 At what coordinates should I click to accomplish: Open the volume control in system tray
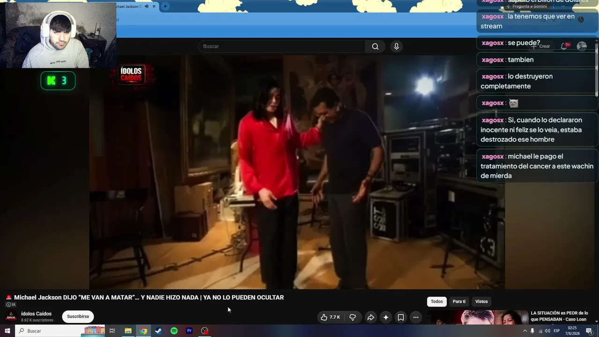click(548, 331)
